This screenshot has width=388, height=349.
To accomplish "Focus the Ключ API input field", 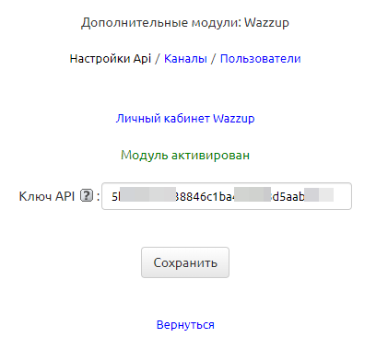I will (x=227, y=196).
